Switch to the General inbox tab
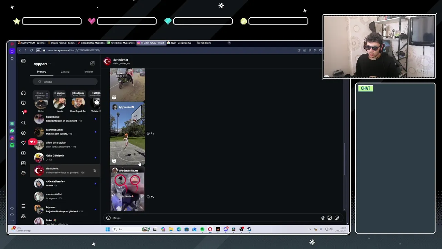 click(x=65, y=72)
